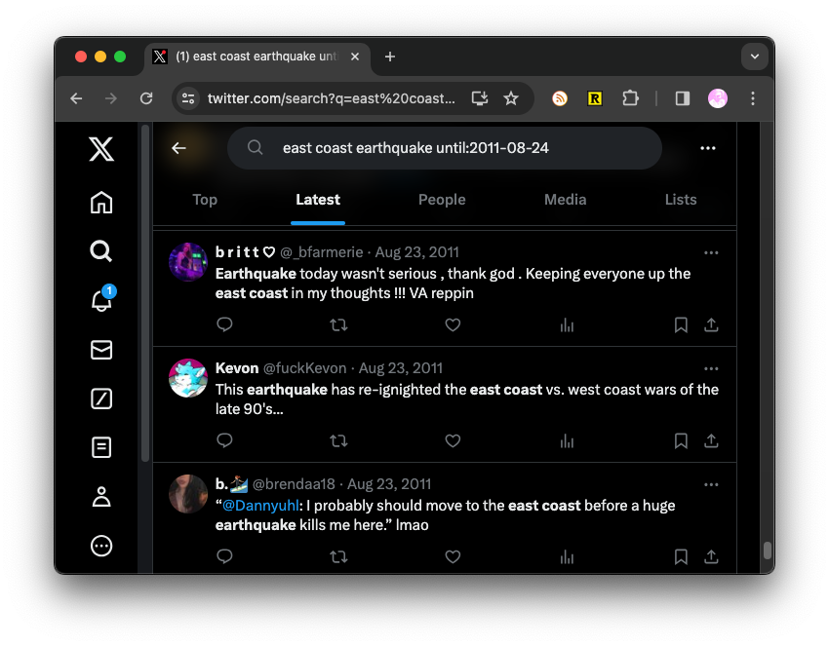The height and width of the screenshot is (646, 829).
Task: Like britt's tweet with heart
Action: (x=453, y=324)
